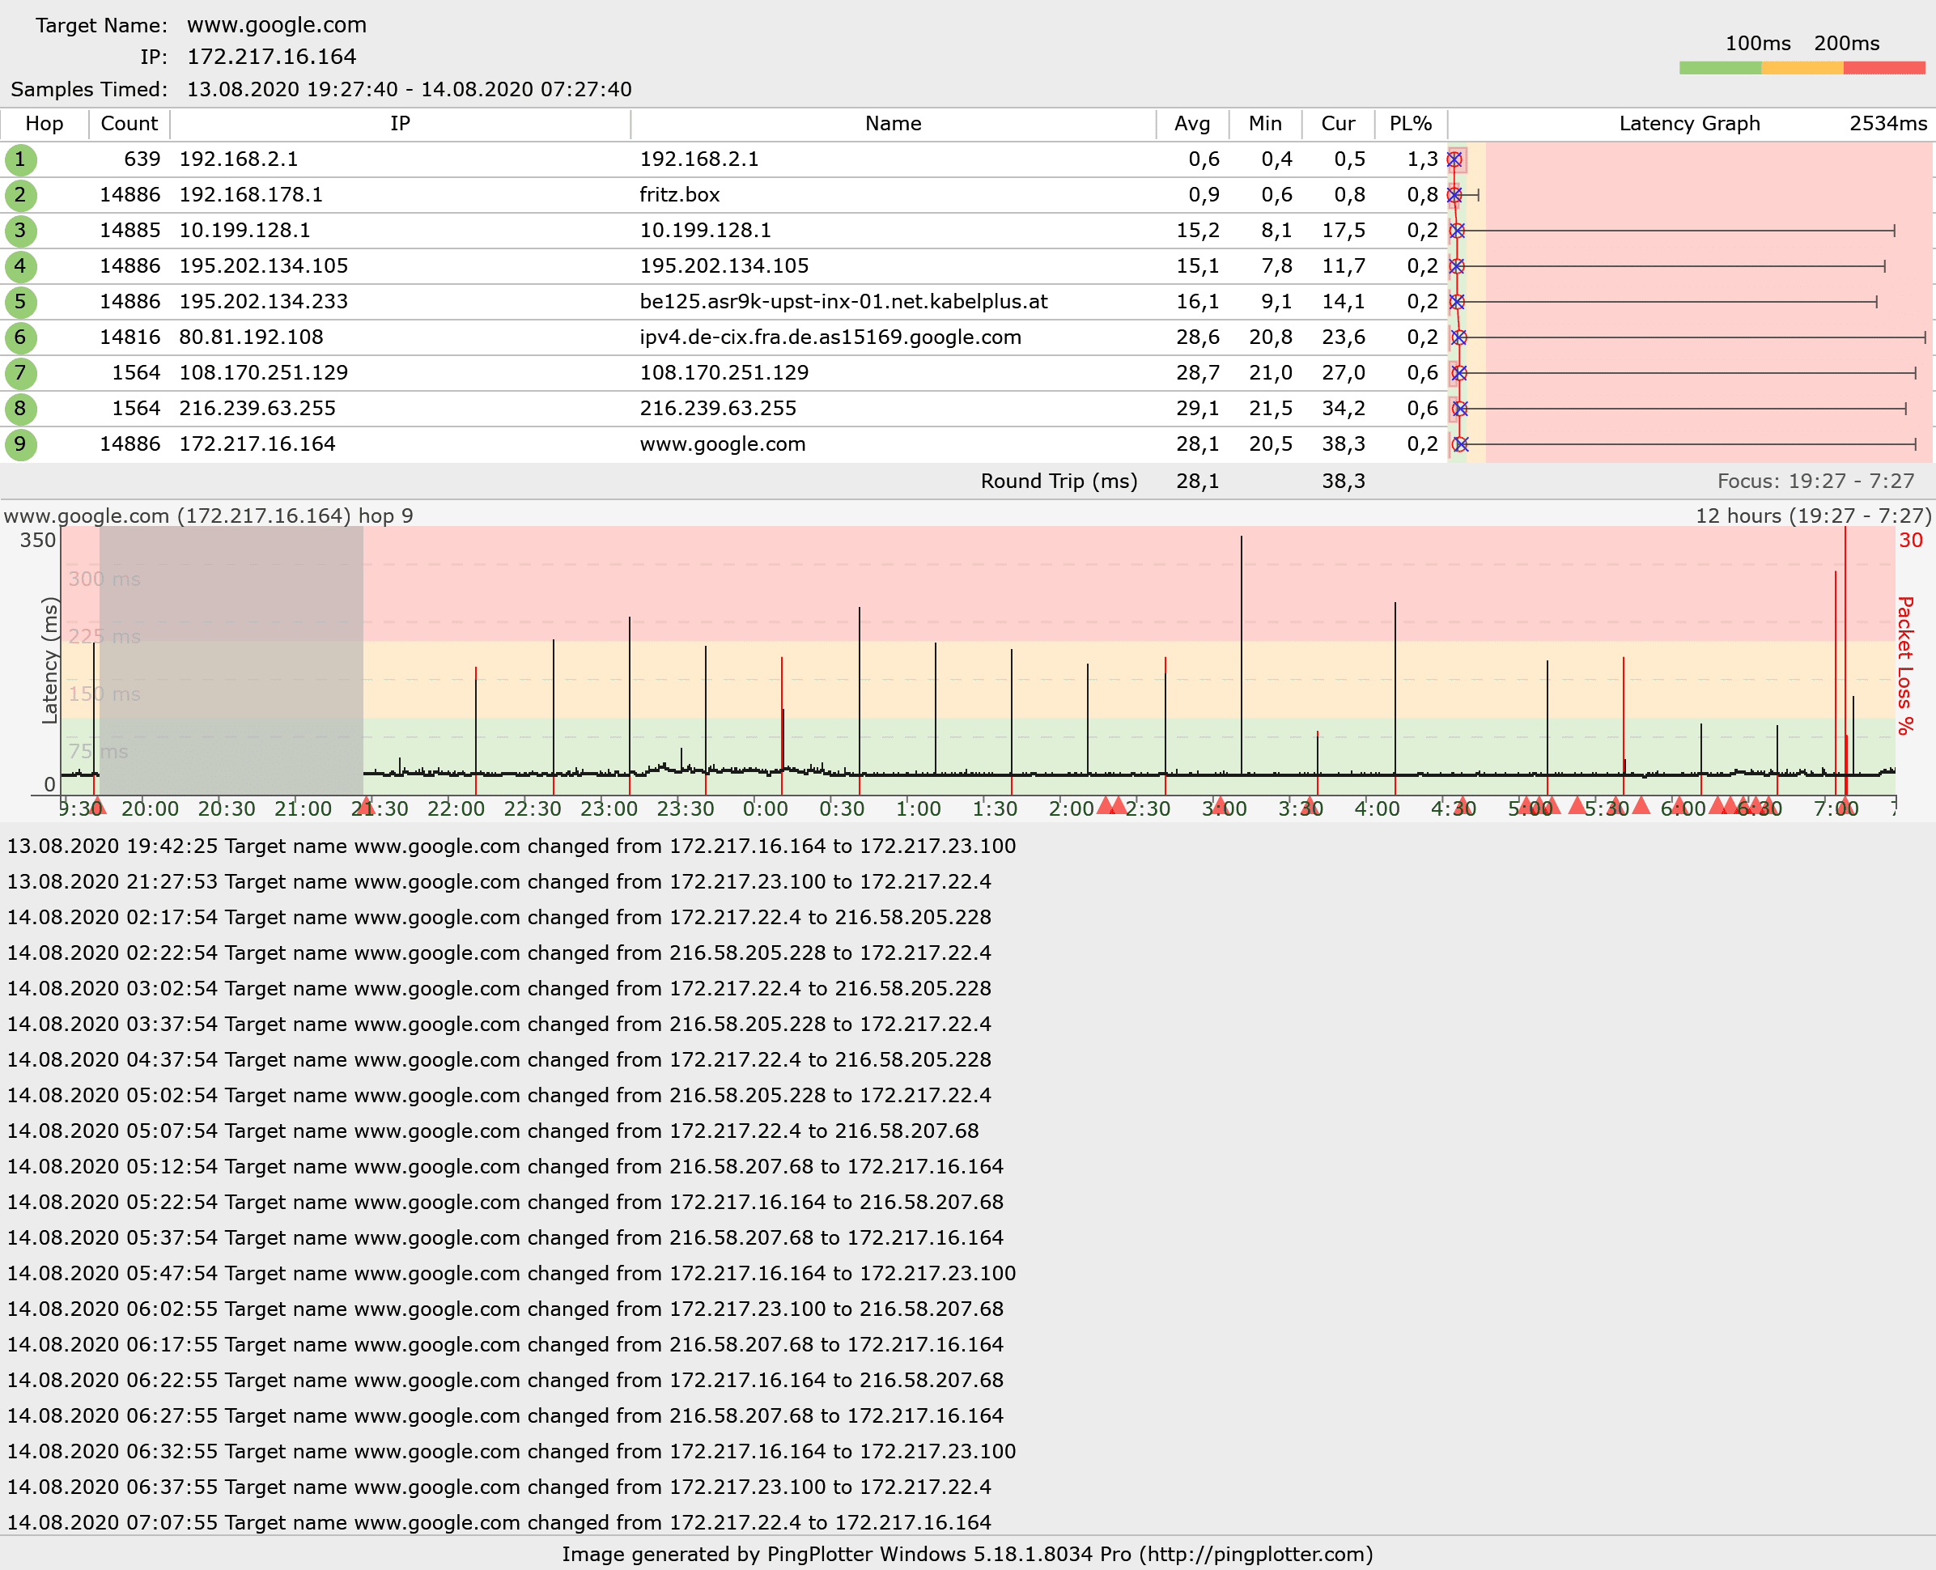Click the 05:07:54 target changed log entry
1936x1570 pixels.
(493, 1131)
